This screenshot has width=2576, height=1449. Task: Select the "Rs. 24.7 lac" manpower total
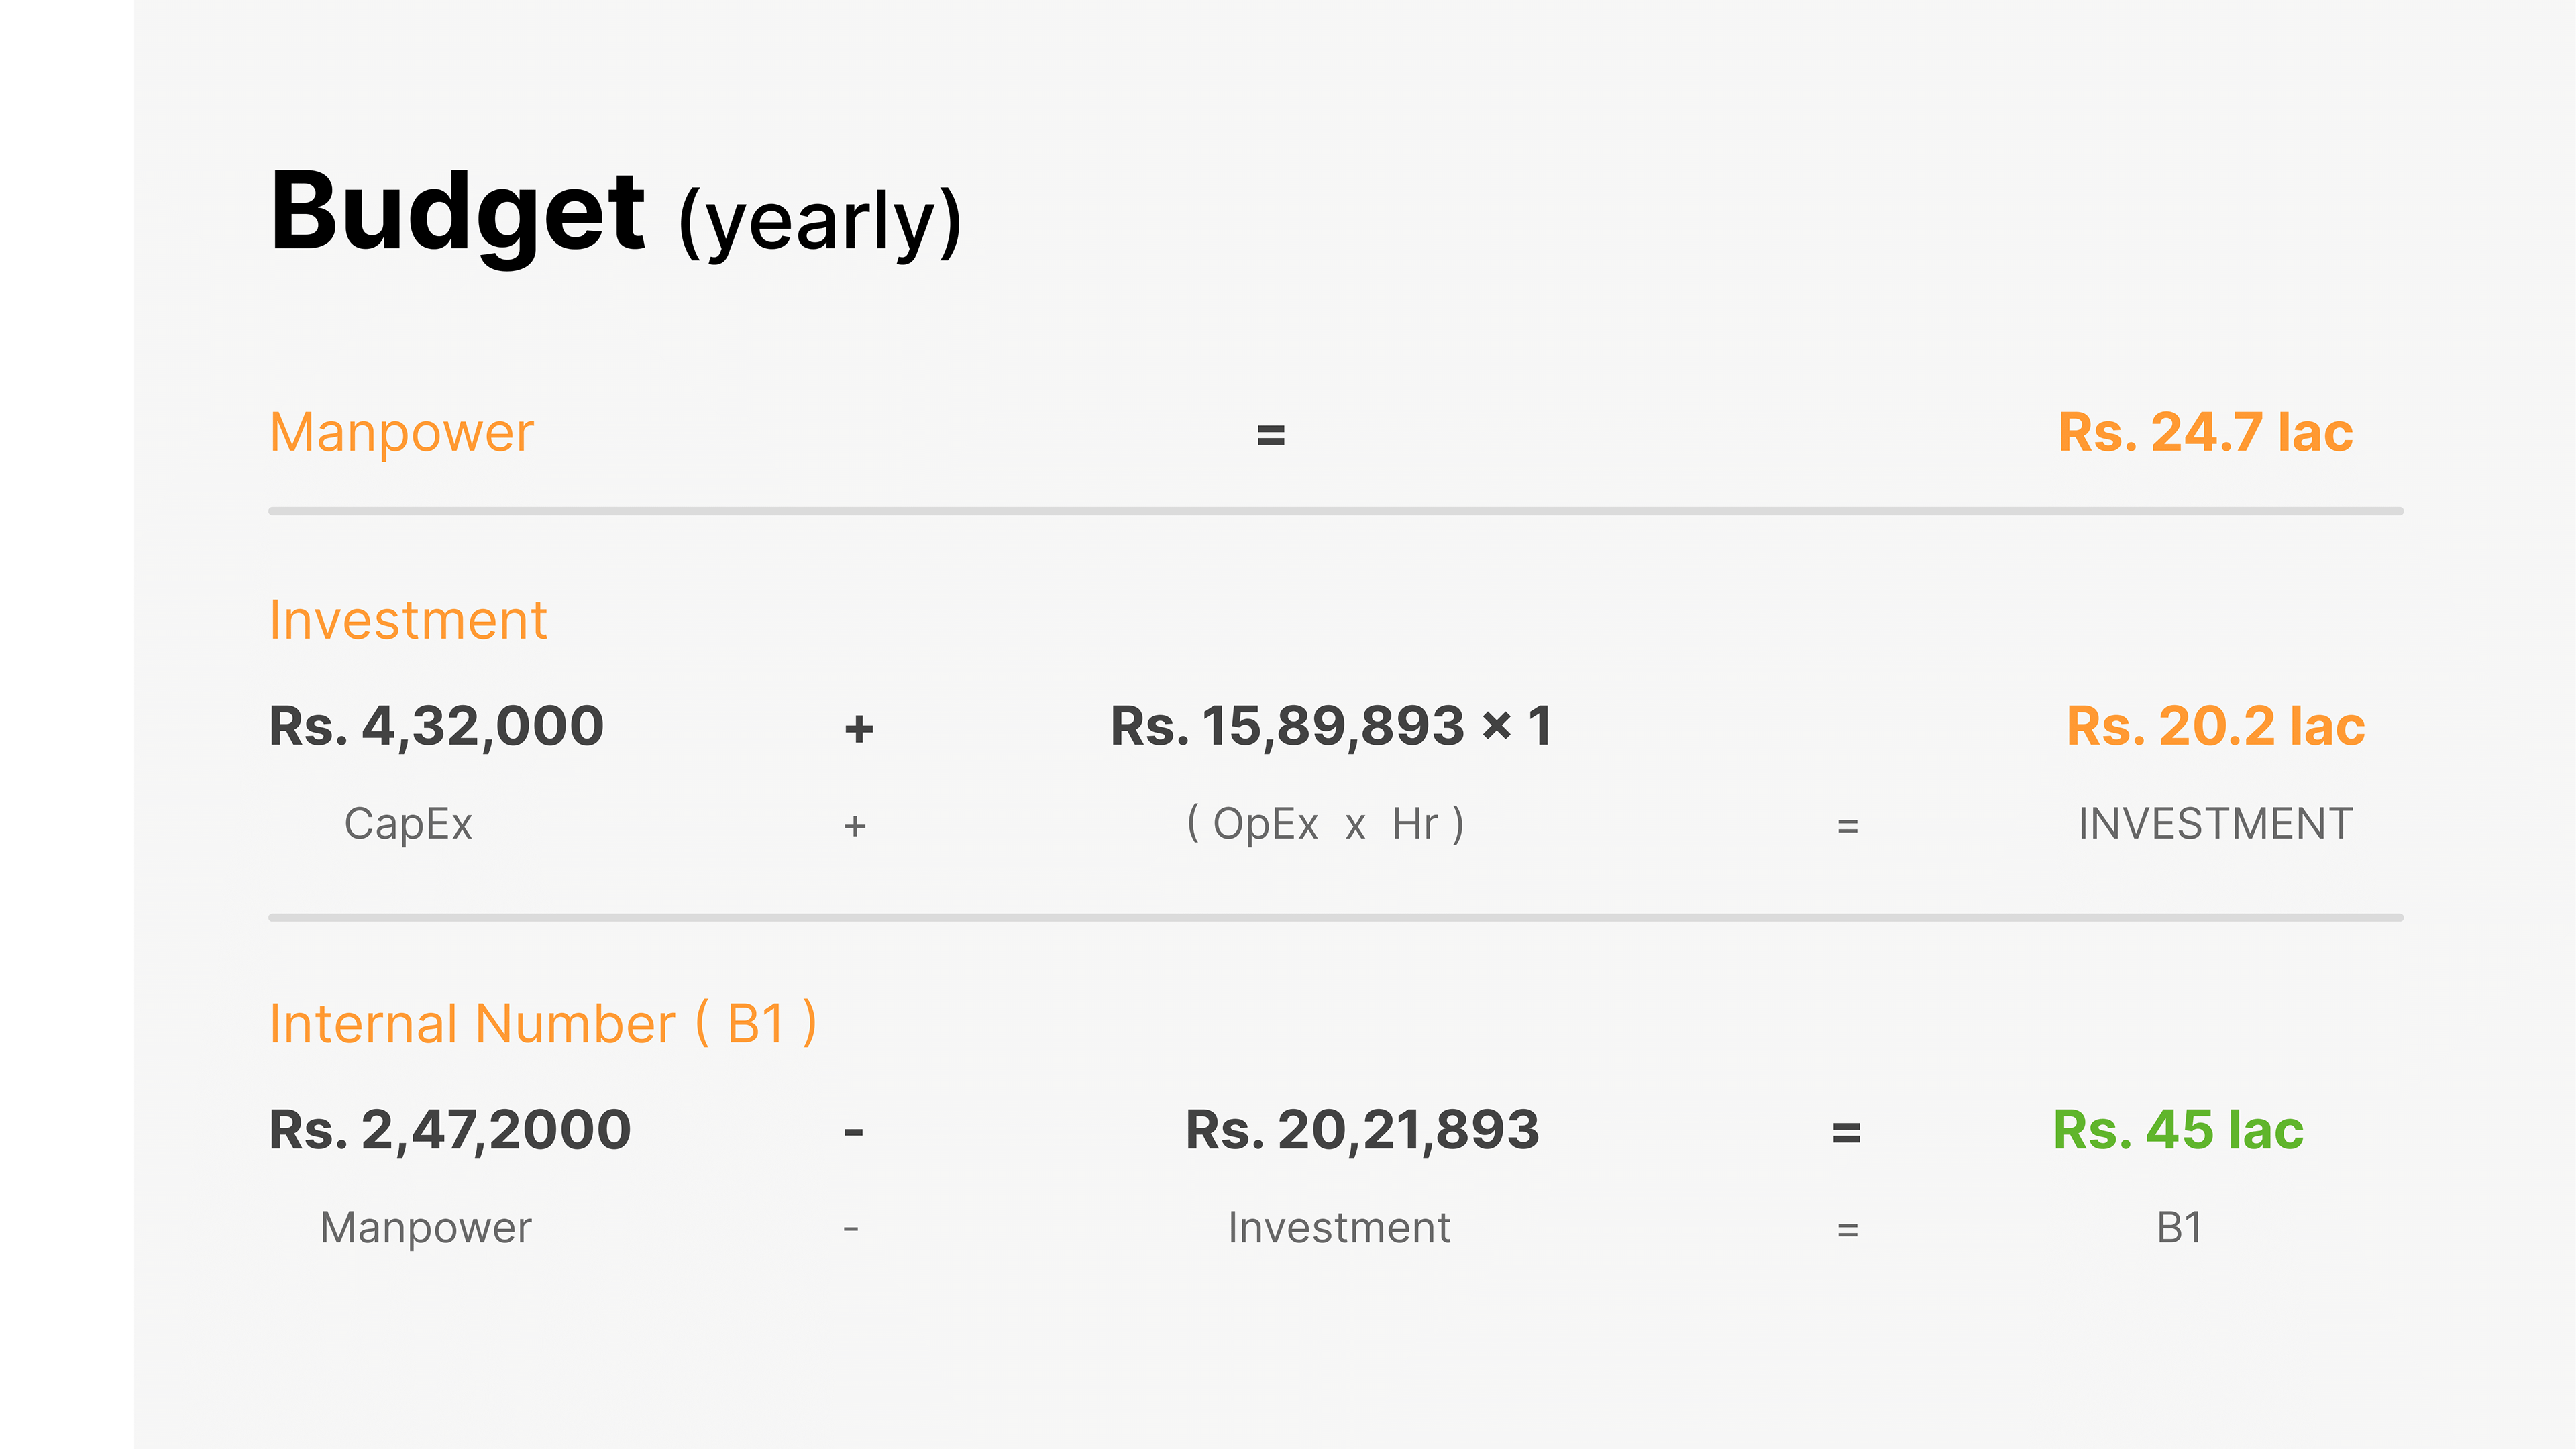coord(2205,433)
